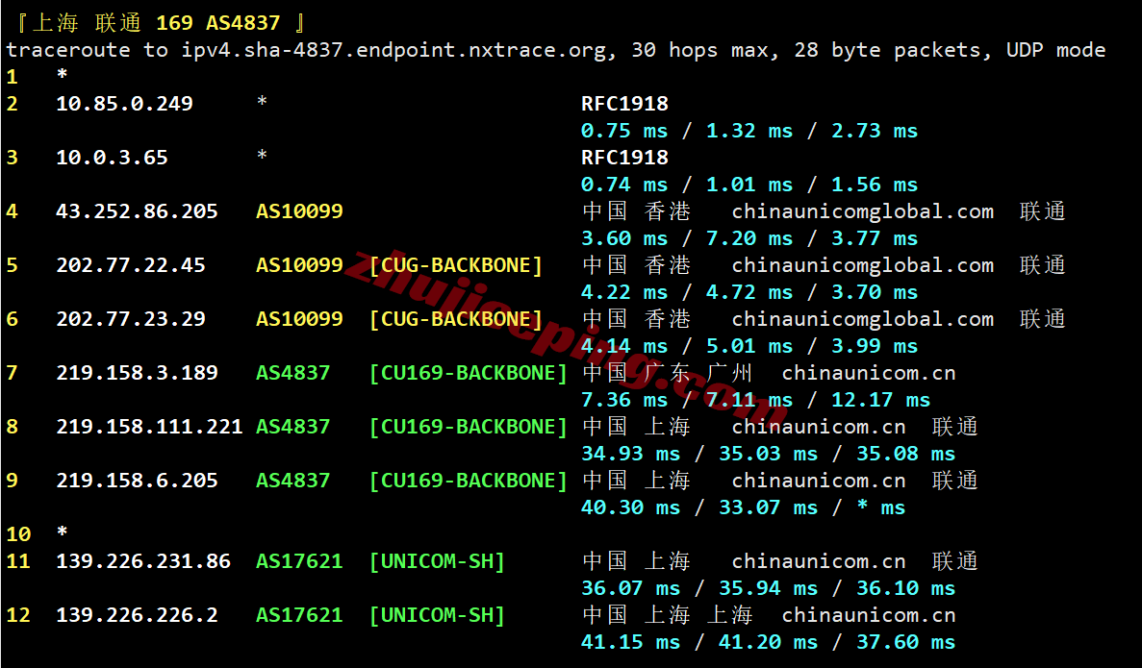Click chinaunicom.cn on hop 12 row
The height and width of the screenshot is (668, 1142).
coord(869,615)
